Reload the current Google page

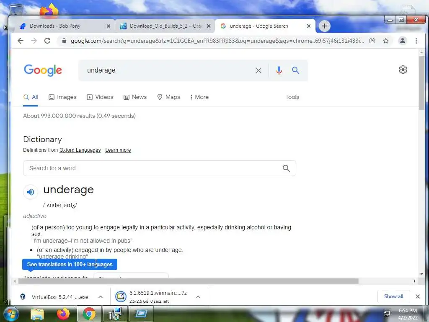(x=47, y=41)
